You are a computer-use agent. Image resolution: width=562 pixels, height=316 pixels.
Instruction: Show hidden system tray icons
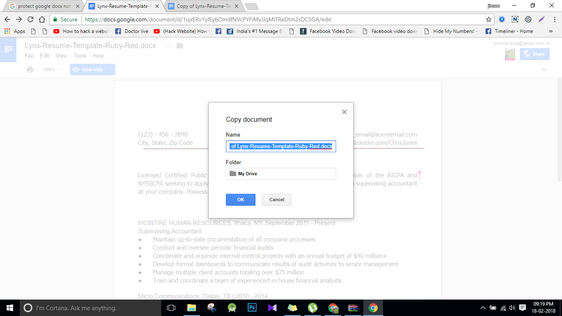click(x=483, y=308)
